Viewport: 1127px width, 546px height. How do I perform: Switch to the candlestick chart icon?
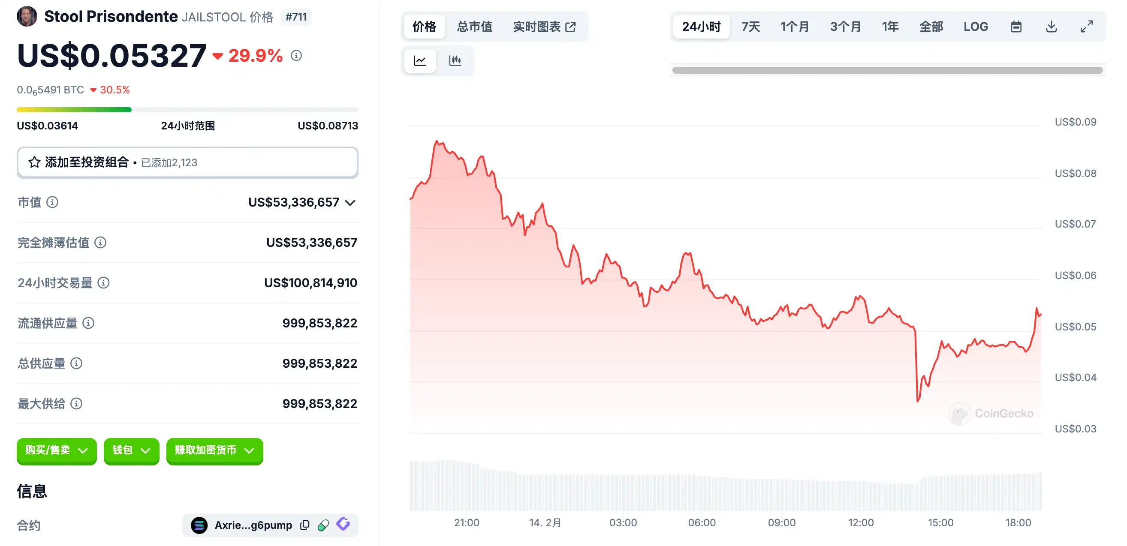click(x=455, y=60)
